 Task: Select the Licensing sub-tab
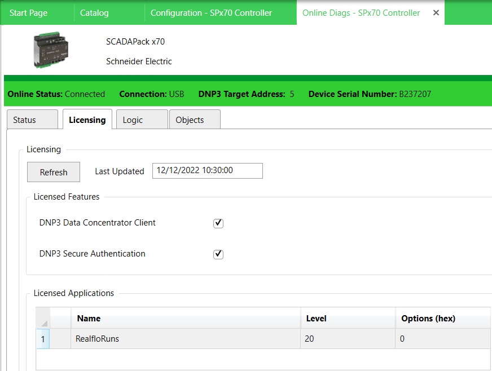coord(87,120)
